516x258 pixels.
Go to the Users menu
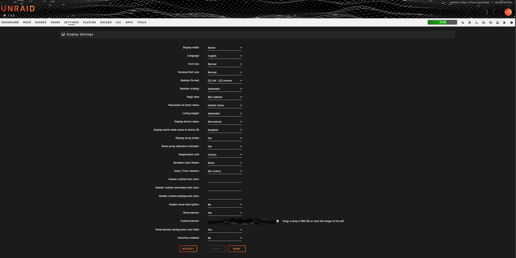55,22
